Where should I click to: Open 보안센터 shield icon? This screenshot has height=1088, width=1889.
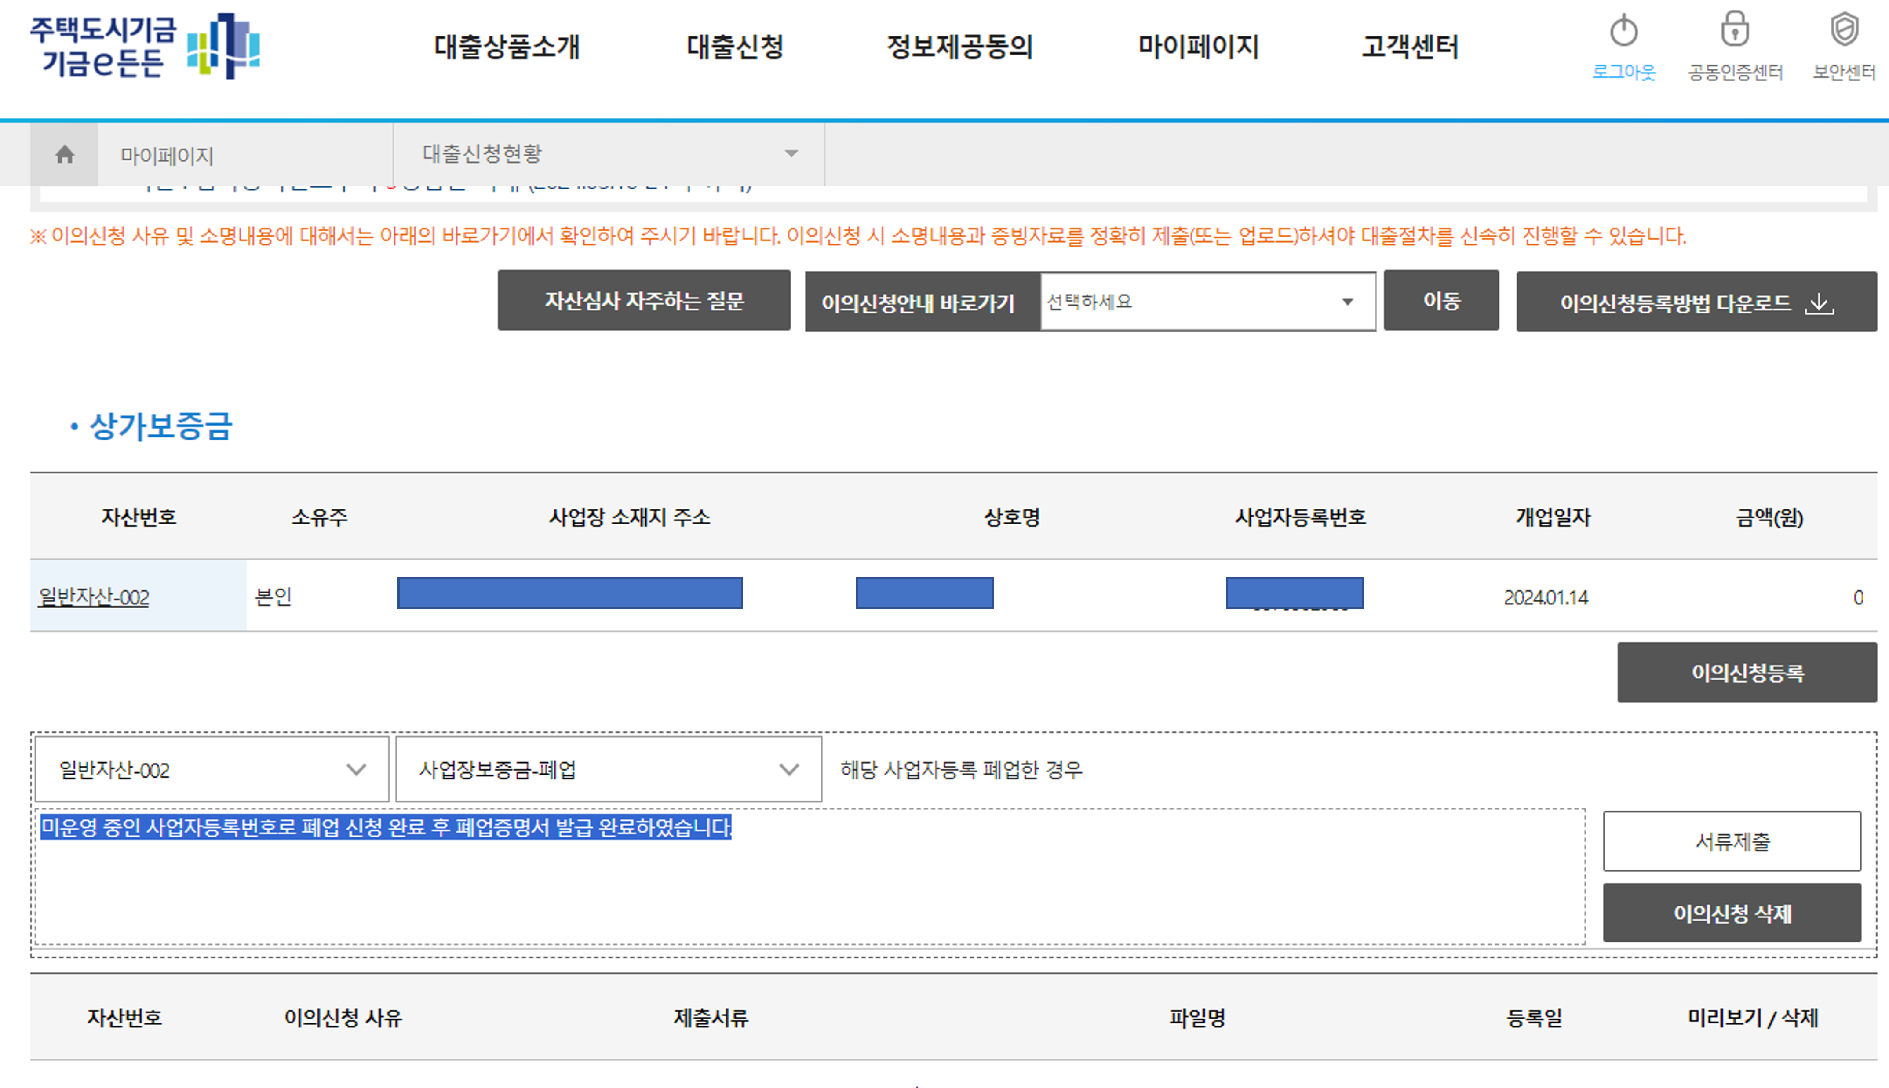[x=1844, y=30]
